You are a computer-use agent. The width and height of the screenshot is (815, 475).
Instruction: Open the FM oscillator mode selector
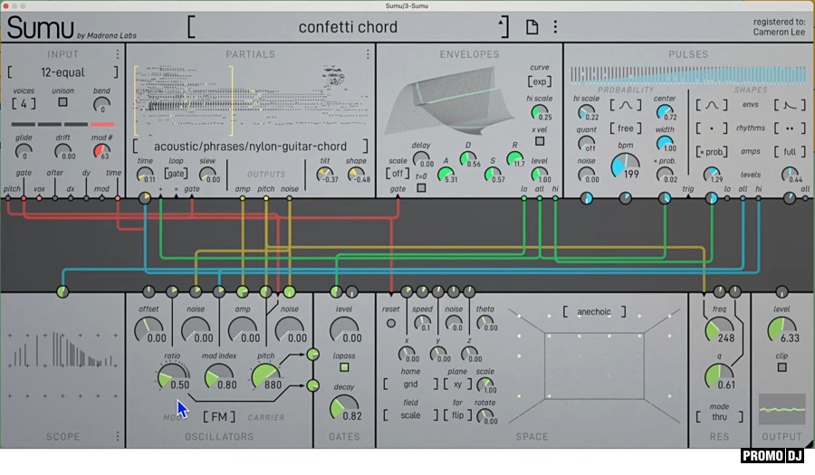[x=218, y=416]
